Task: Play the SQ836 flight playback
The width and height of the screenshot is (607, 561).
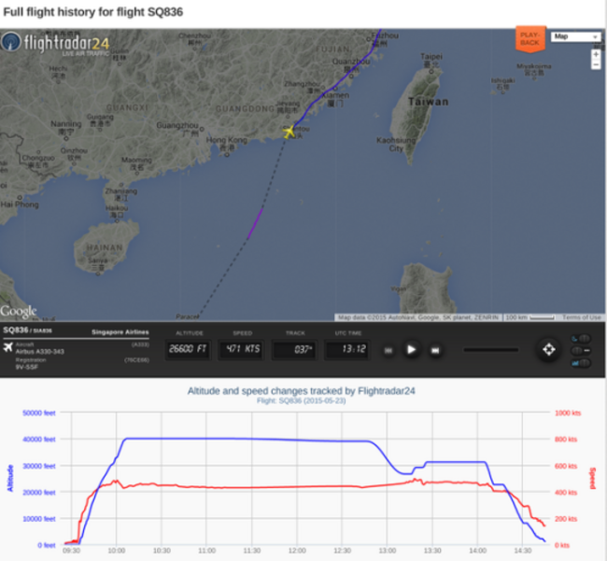Action: (x=411, y=350)
